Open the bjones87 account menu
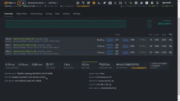 (x=166, y=3)
